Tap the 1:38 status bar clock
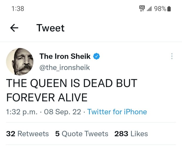This screenshot has width=182, height=146. click(x=18, y=9)
